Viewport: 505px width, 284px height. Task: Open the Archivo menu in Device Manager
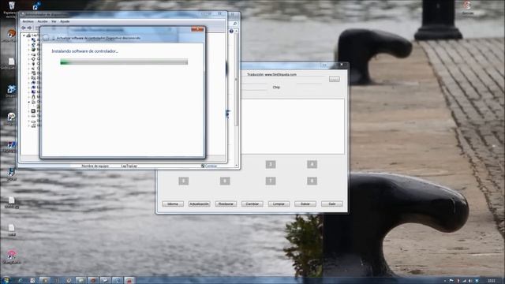(28, 21)
